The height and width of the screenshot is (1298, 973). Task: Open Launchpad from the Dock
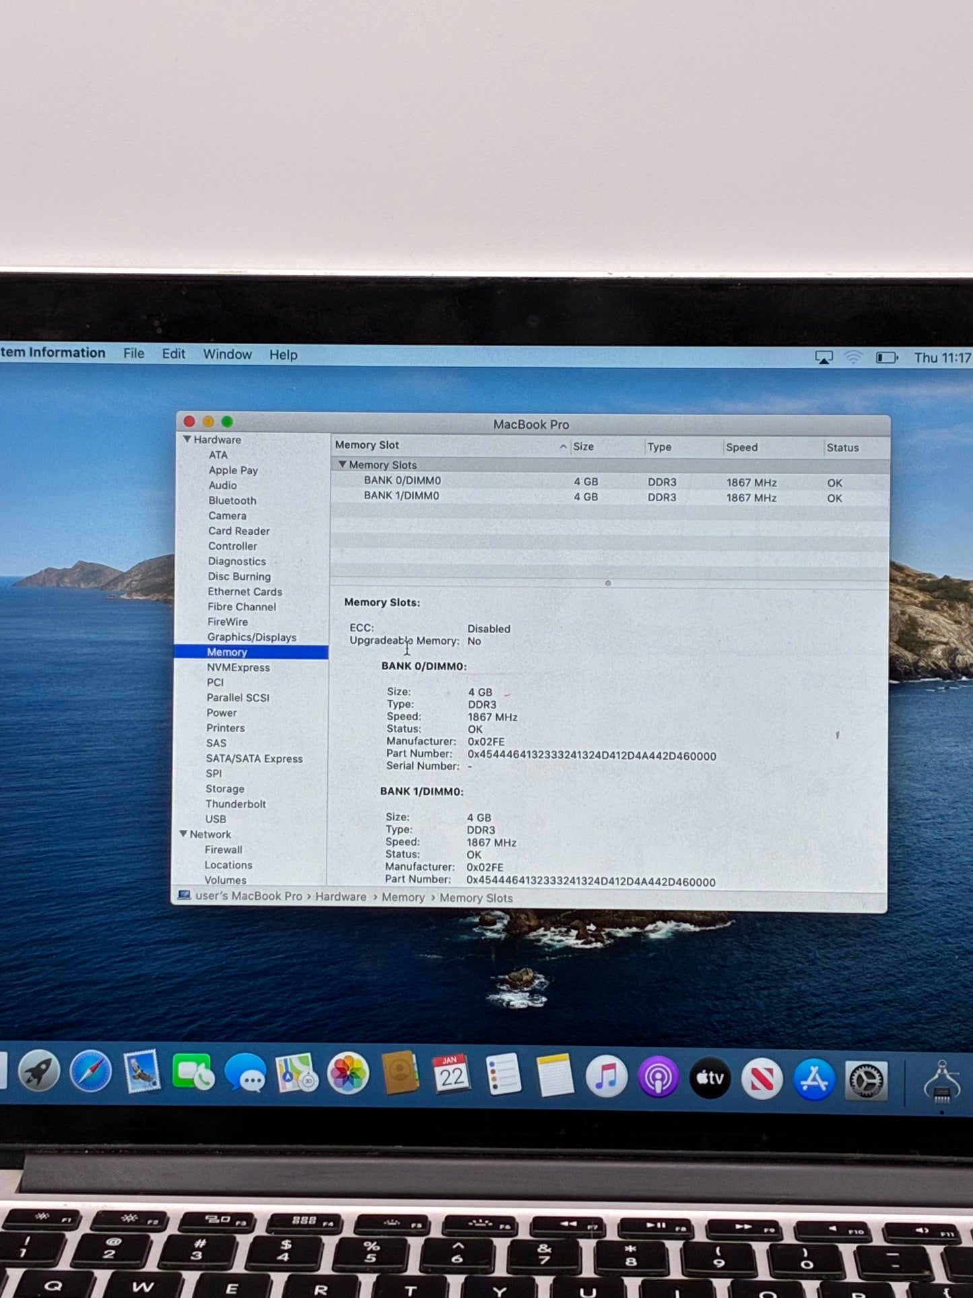coord(39,1072)
